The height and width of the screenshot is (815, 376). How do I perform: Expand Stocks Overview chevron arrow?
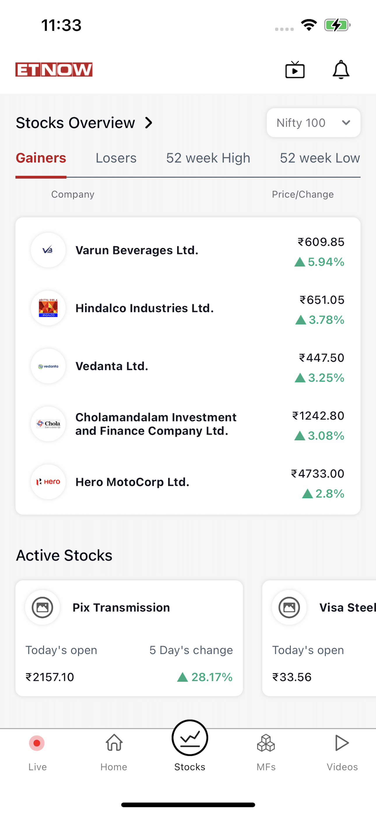pyautogui.click(x=148, y=123)
